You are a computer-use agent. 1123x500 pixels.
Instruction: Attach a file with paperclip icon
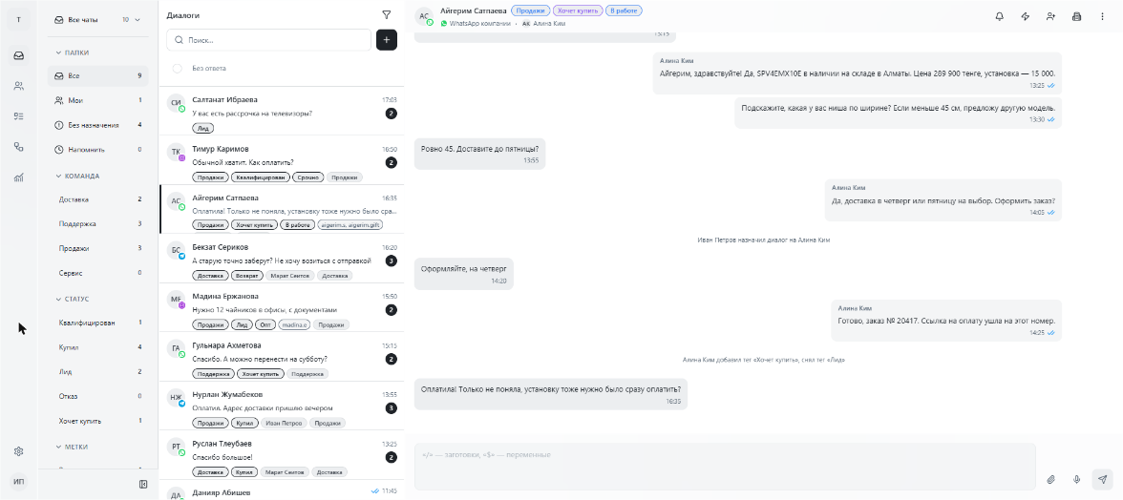(1051, 479)
